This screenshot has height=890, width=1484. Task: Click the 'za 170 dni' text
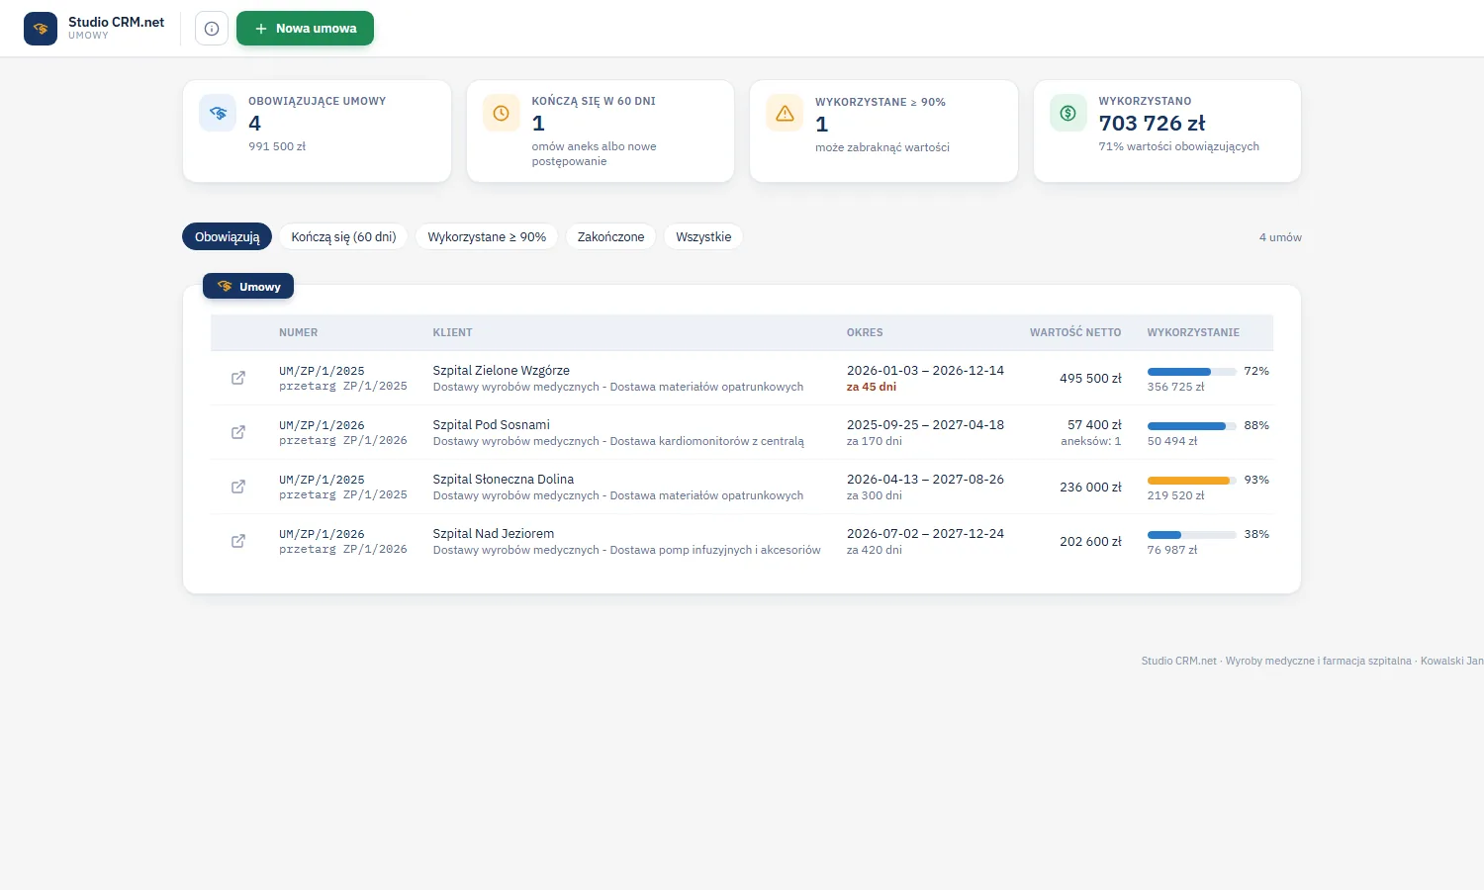point(874,441)
